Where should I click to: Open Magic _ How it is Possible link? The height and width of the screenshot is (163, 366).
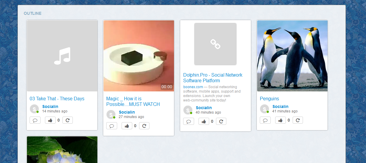tap(133, 101)
